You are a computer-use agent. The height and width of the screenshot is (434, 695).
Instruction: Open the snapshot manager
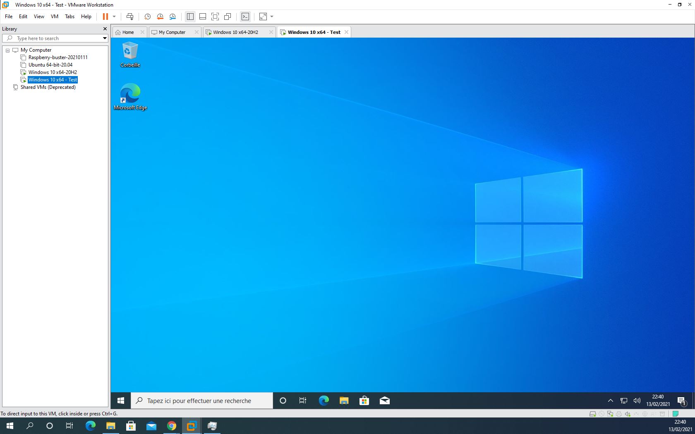(173, 17)
